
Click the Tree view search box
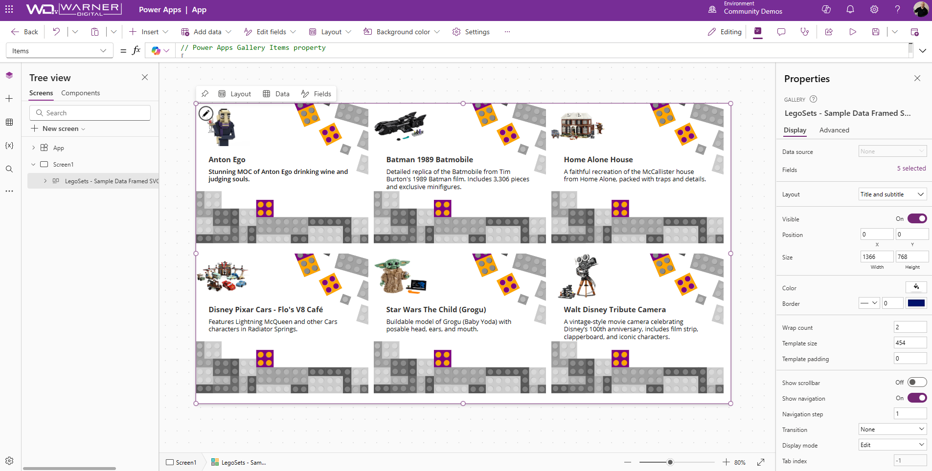pos(90,113)
